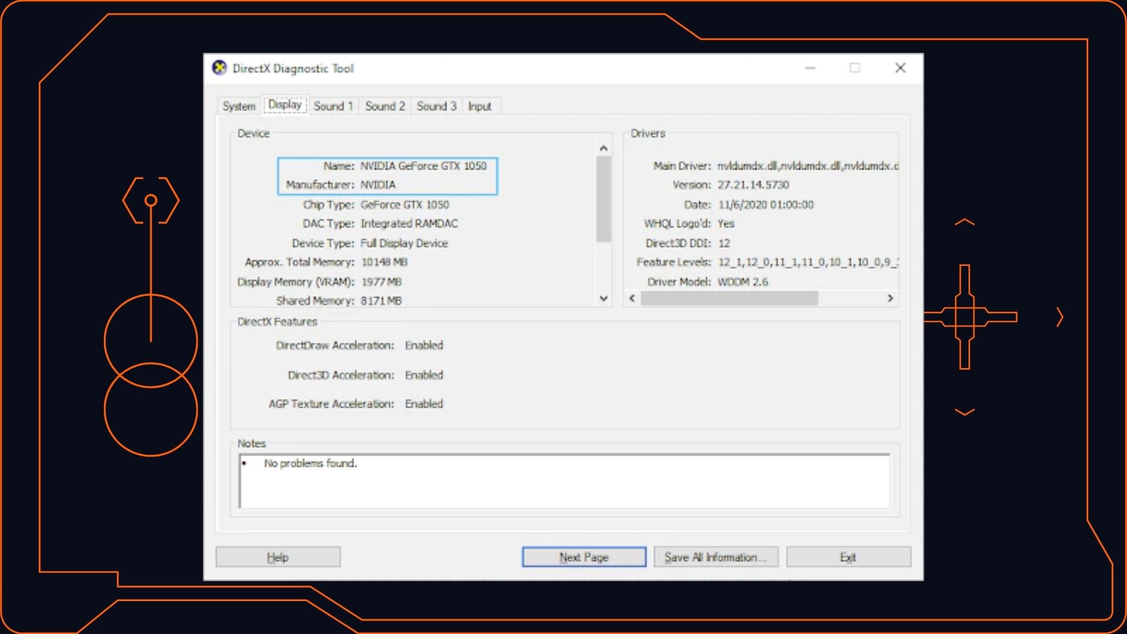
Task: Click the Direct3D DDI value '12'
Action: coord(724,243)
